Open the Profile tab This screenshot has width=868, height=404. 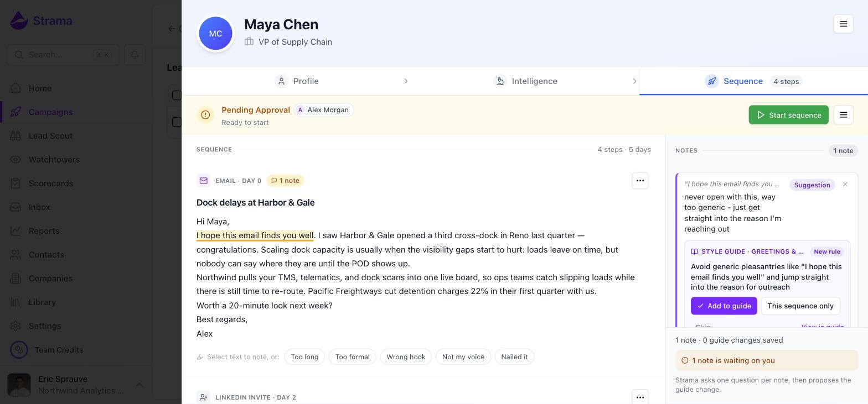click(x=297, y=81)
